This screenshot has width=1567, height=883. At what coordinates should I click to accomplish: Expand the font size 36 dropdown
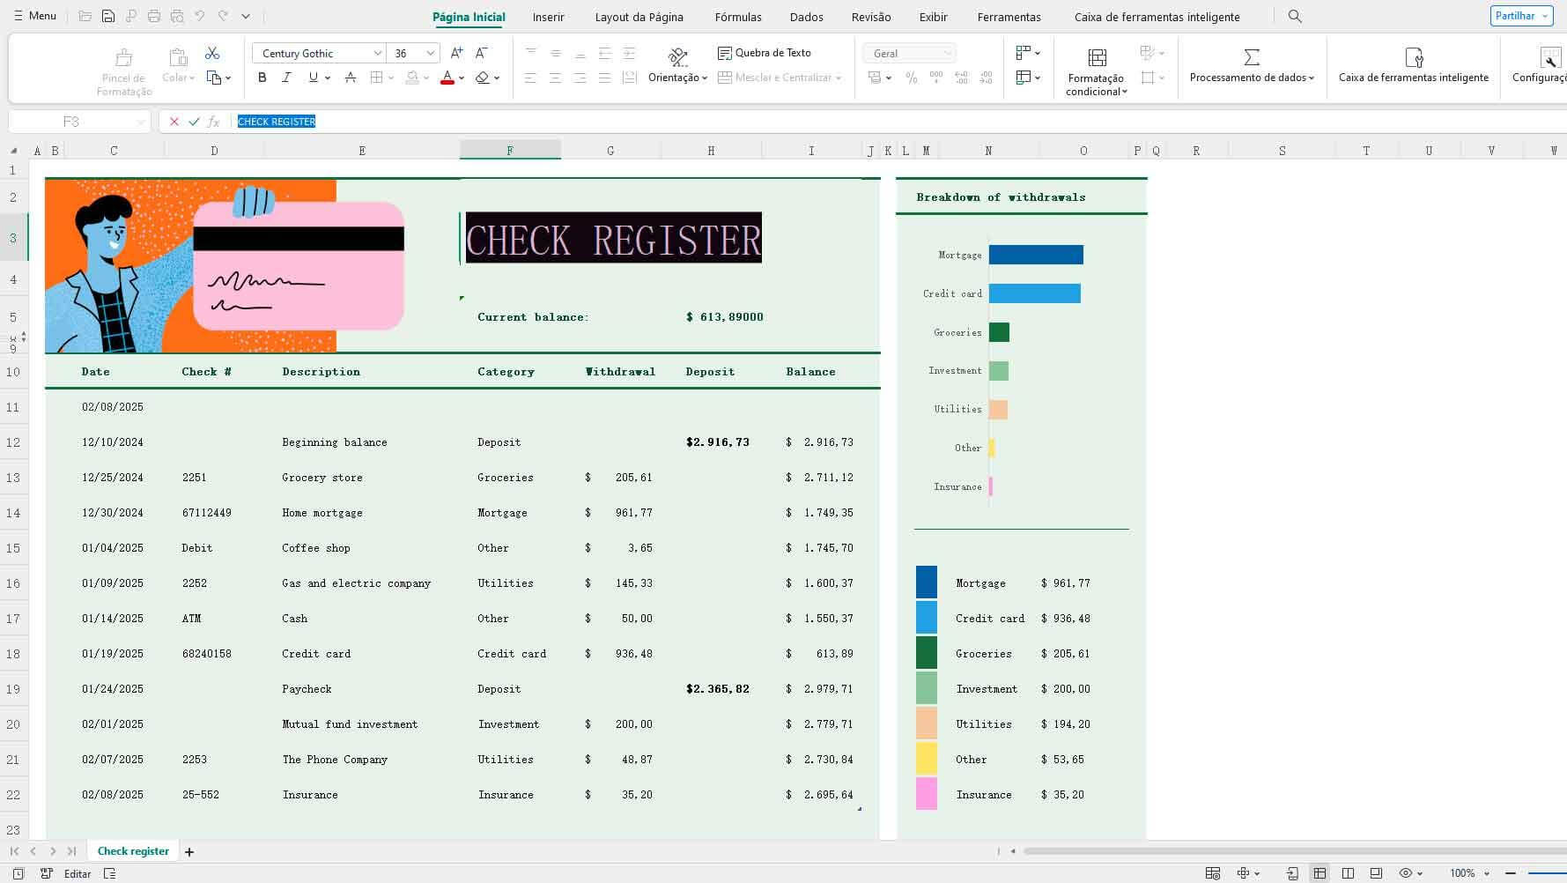click(x=430, y=54)
